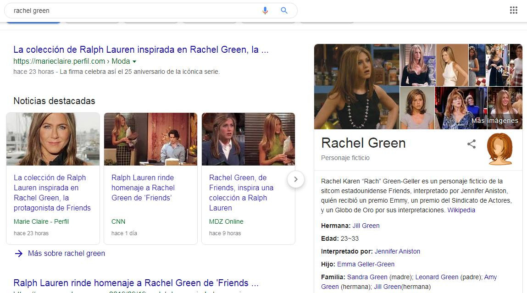Open panel thumbnail with gray t-shirt
The width and height of the screenshot is (527, 293).
[x=417, y=108]
